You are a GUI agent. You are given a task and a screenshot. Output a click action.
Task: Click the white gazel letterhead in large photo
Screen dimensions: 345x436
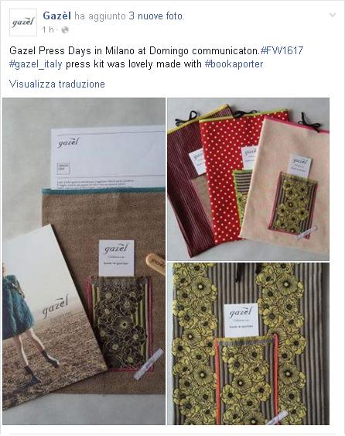(x=108, y=157)
